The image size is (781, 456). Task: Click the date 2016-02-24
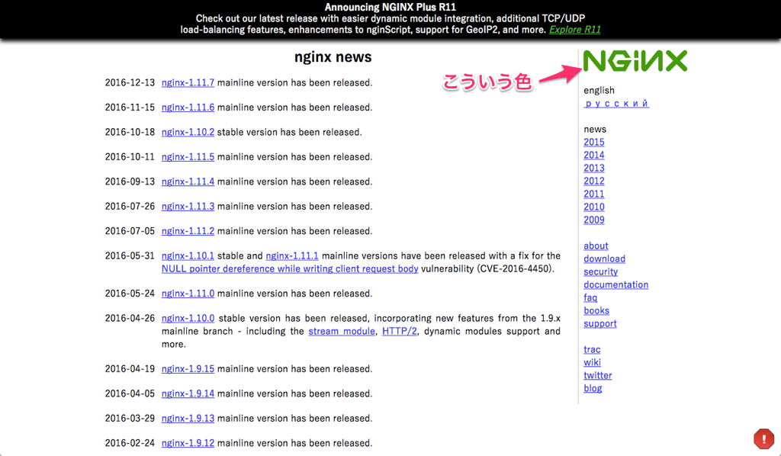point(130,443)
